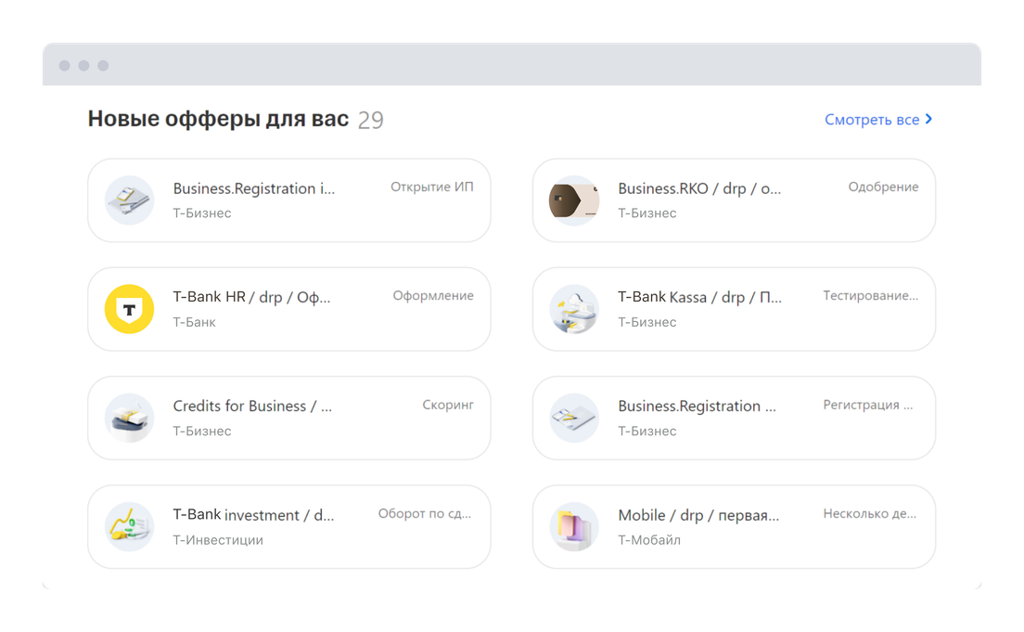Click the Открытие ИП label

pos(431,187)
